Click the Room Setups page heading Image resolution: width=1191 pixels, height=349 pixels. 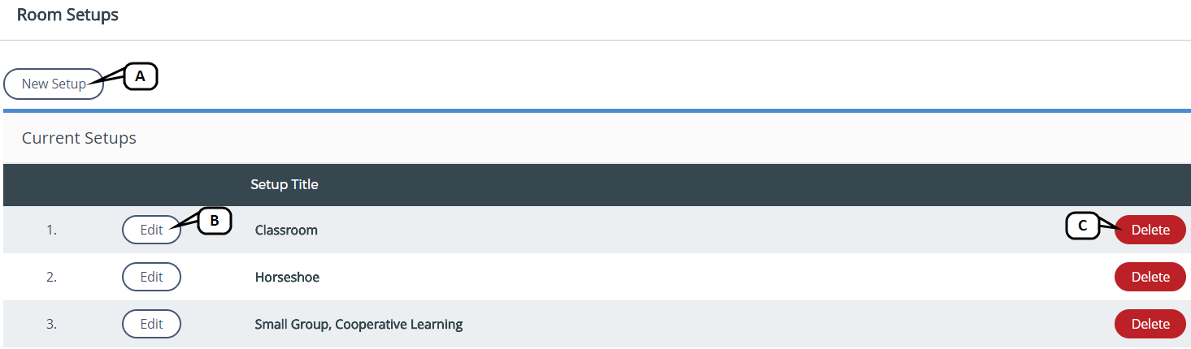click(67, 15)
